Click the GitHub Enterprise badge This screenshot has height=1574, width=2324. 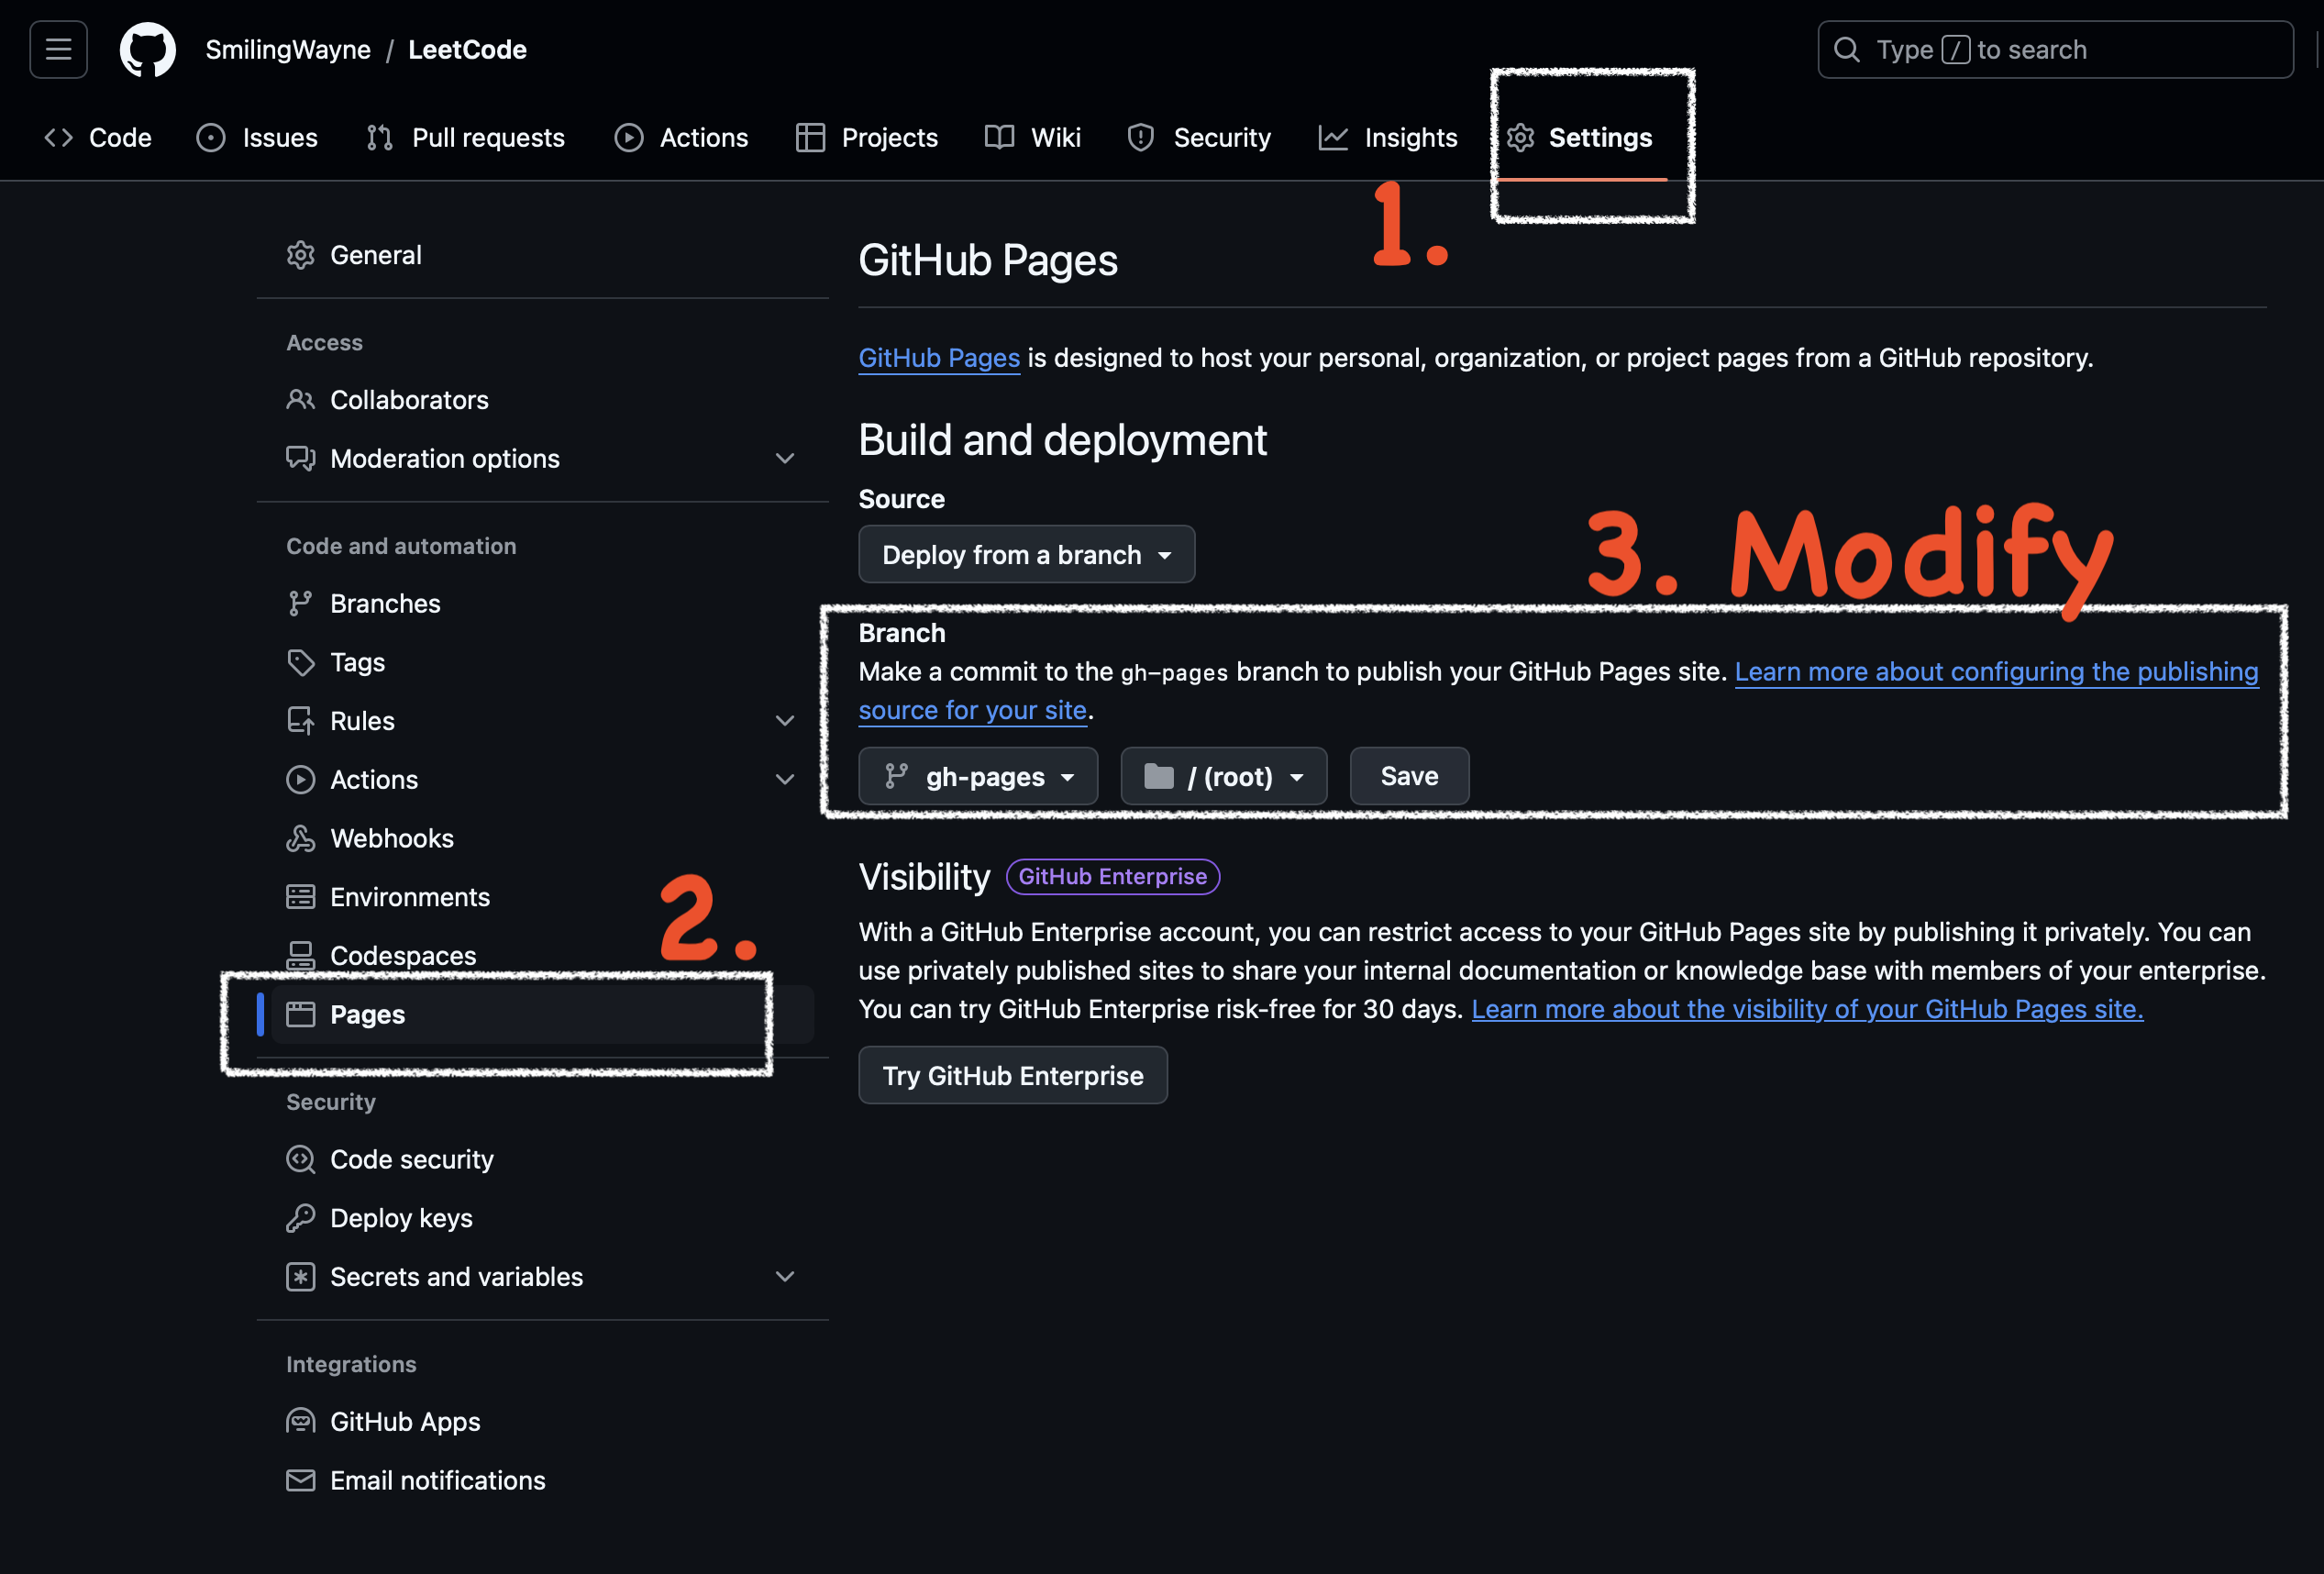point(1113,876)
